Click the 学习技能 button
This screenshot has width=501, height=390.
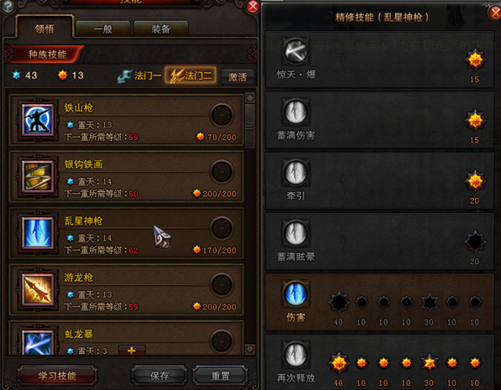click(x=57, y=376)
